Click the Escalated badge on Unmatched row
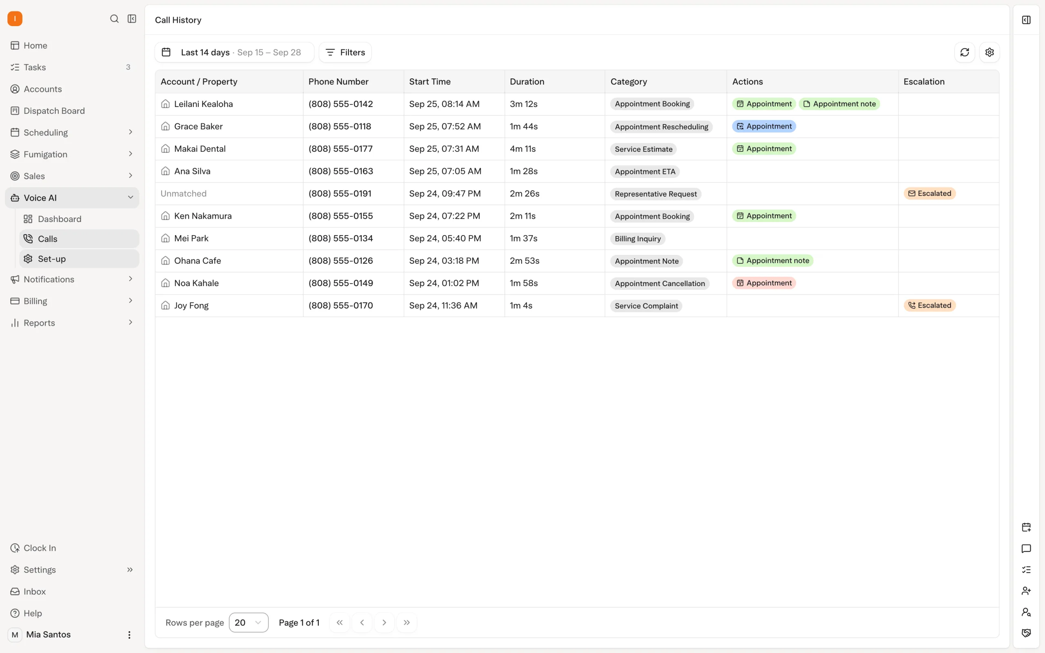Image resolution: width=1045 pixels, height=653 pixels. pos(929,193)
